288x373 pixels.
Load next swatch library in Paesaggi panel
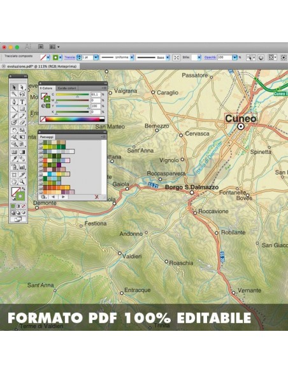point(63,197)
